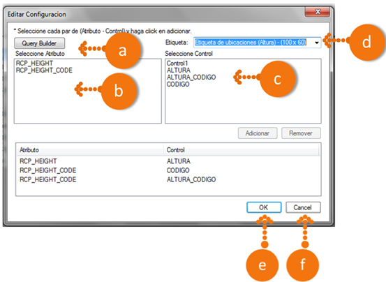Choose Control1 in the control list
Image resolution: width=386 pixels, height=282 pixels.
(x=177, y=64)
